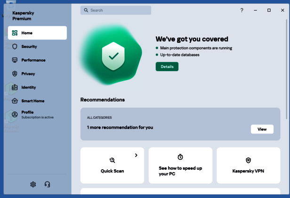
Task: Open the Kaspersky VPN tile
Action: (x=248, y=165)
